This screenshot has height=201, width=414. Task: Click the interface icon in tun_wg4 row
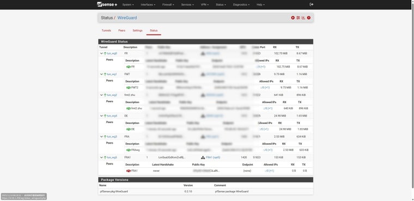pos(203,116)
